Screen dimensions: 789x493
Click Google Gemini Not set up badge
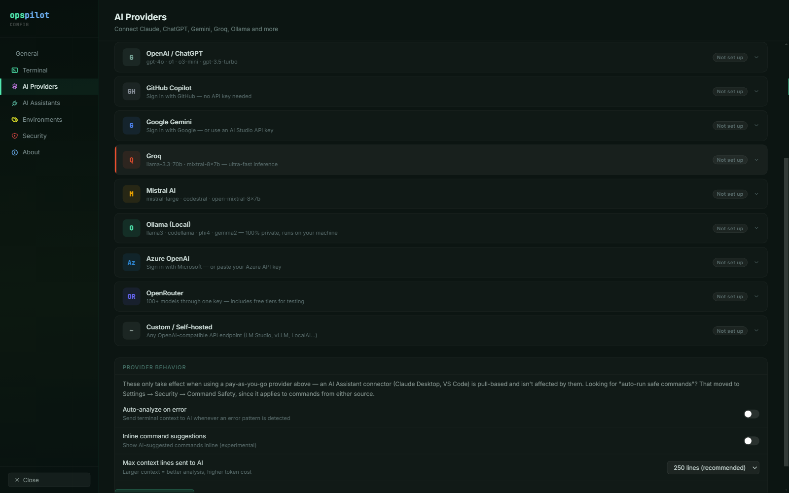(x=730, y=126)
